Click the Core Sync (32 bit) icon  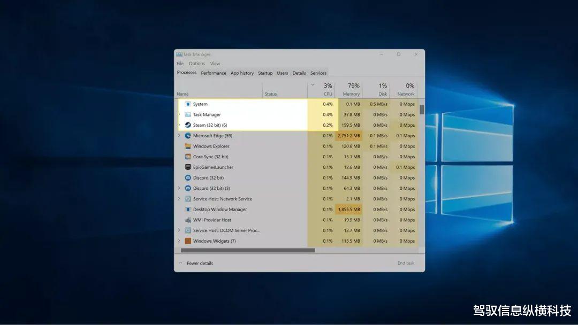coord(188,157)
